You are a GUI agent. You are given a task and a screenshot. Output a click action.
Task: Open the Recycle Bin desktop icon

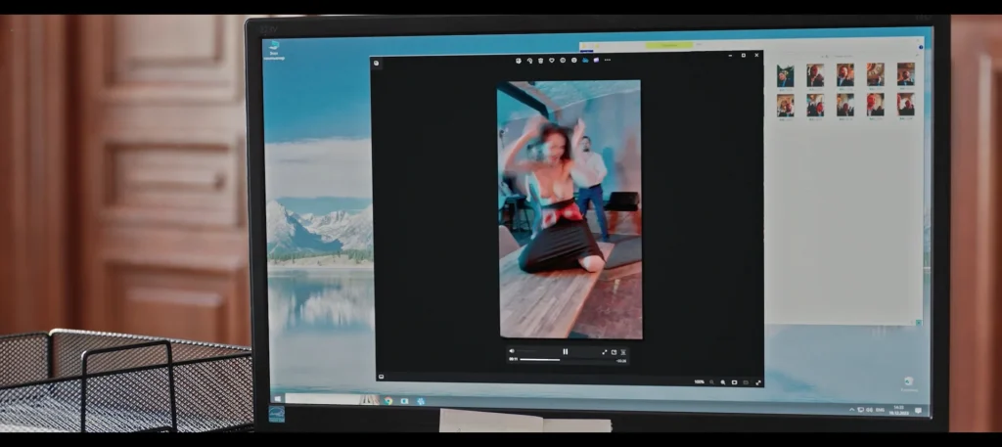point(909,384)
